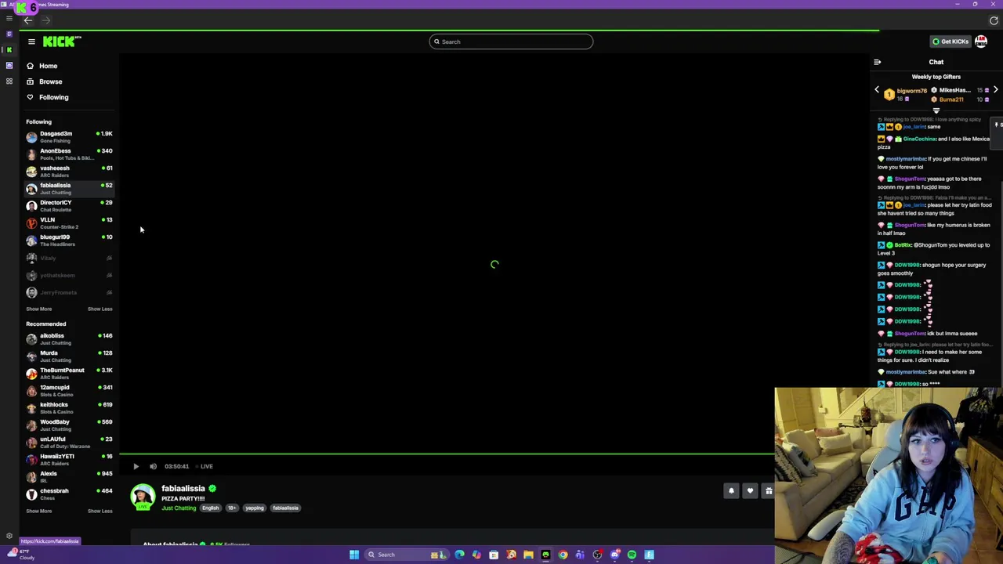Show next top gifters
This screenshot has width=1003, height=564.
point(995,90)
